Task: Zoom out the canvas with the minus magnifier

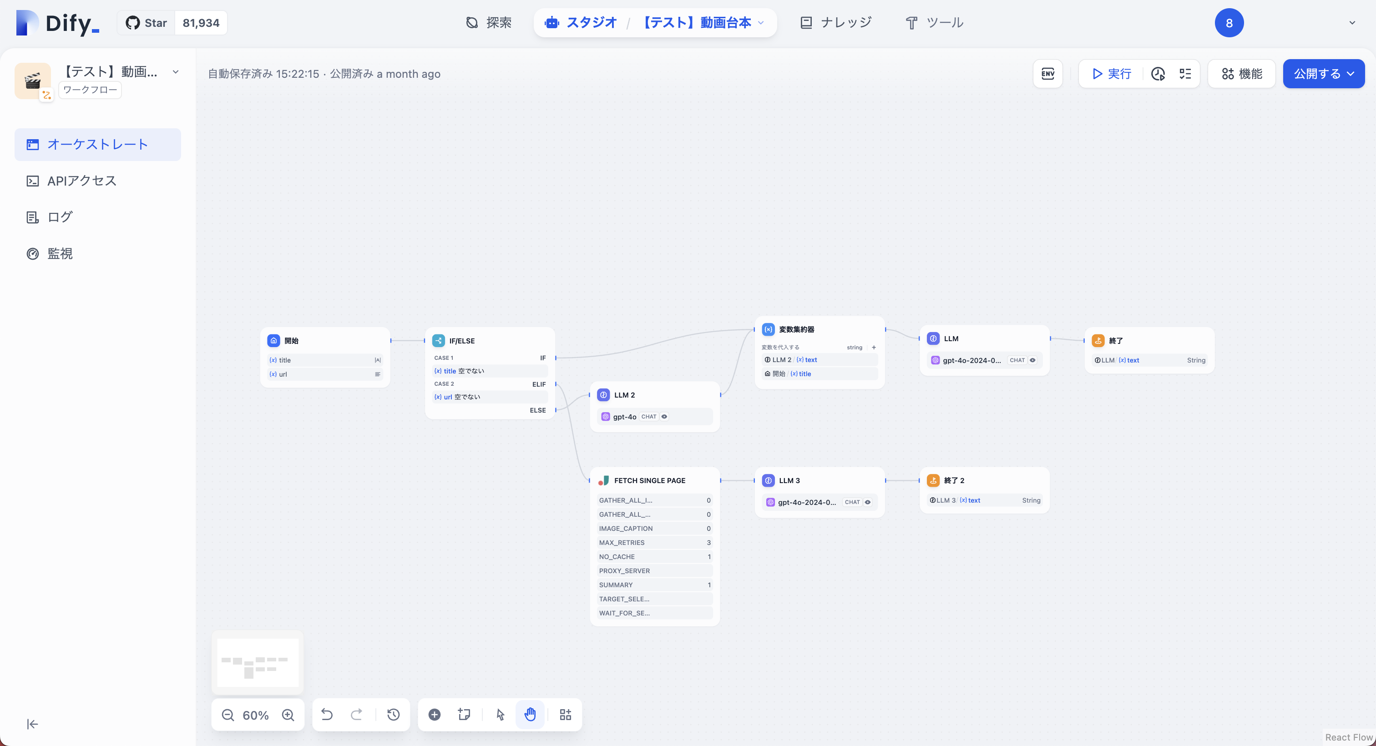Action: [228, 715]
